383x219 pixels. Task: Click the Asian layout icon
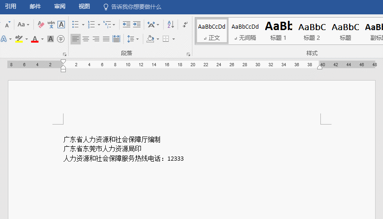pos(151,25)
